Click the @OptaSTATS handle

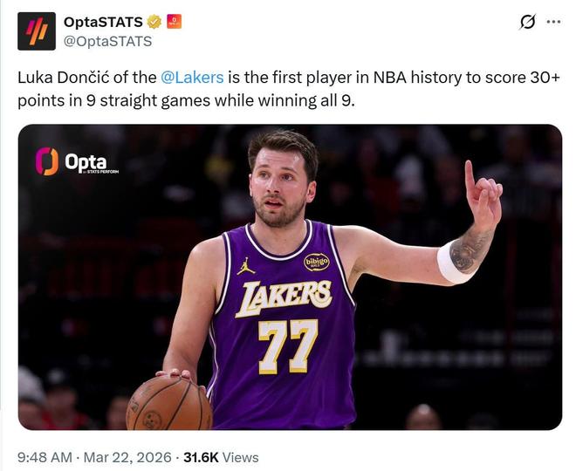[107, 41]
